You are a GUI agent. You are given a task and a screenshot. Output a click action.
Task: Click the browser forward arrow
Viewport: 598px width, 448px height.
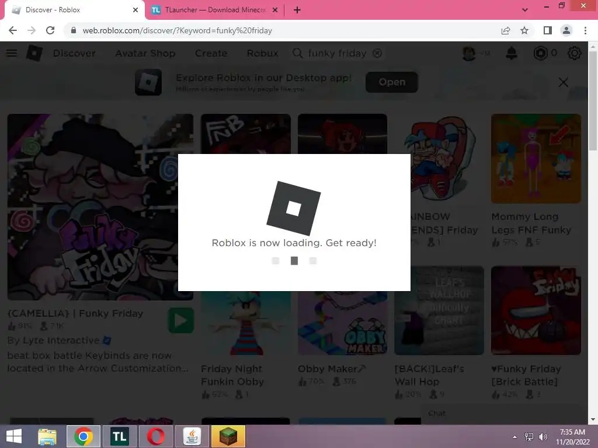point(32,30)
